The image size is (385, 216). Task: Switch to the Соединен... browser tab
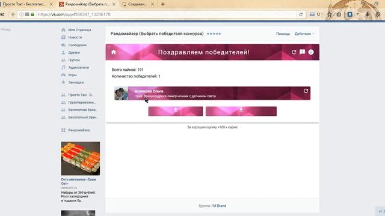click(138, 4)
